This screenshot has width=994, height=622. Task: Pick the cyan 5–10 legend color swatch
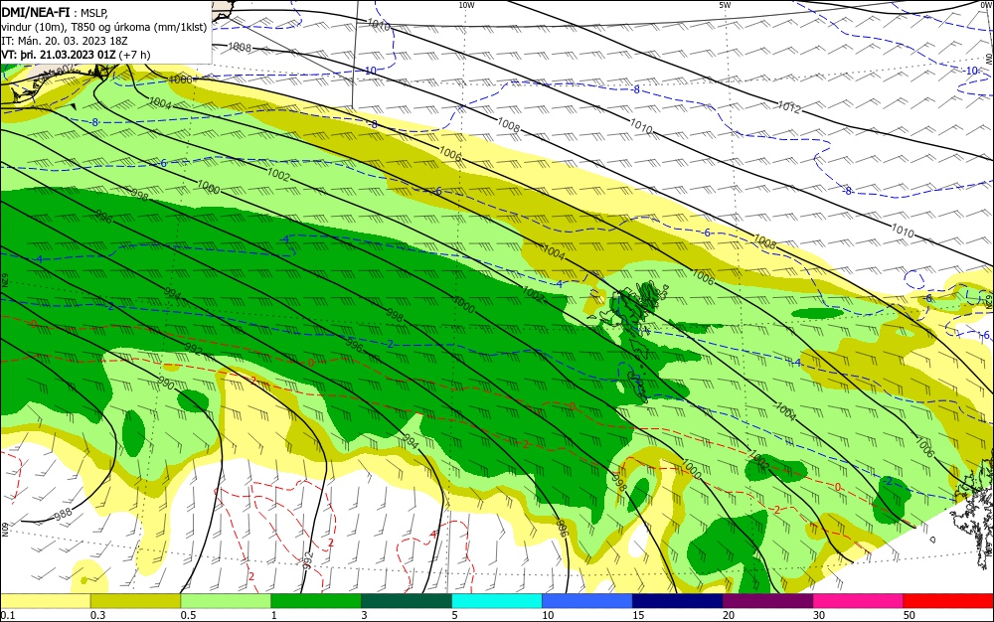(497, 601)
